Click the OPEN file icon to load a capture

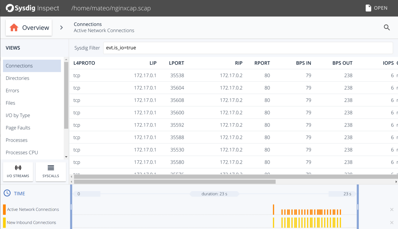click(x=368, y=8)
